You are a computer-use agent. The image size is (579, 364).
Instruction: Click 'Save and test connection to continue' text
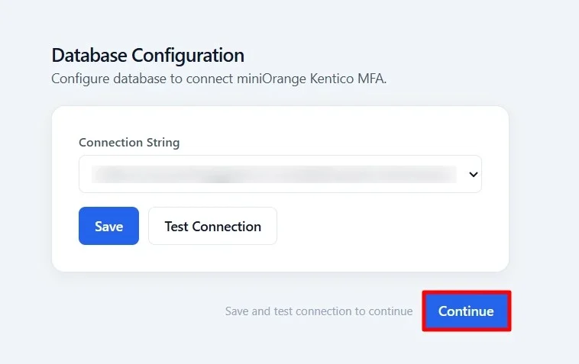[x=319, y=311]
